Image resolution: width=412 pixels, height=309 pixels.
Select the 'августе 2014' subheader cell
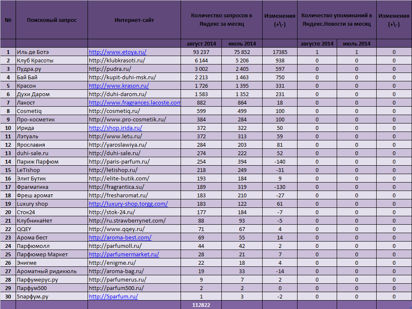[x=317, y=44]
